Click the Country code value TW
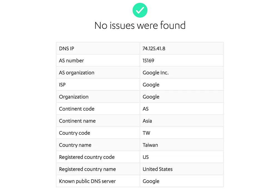Viewport: 278px width, 194px height. (x=146, y=133)
